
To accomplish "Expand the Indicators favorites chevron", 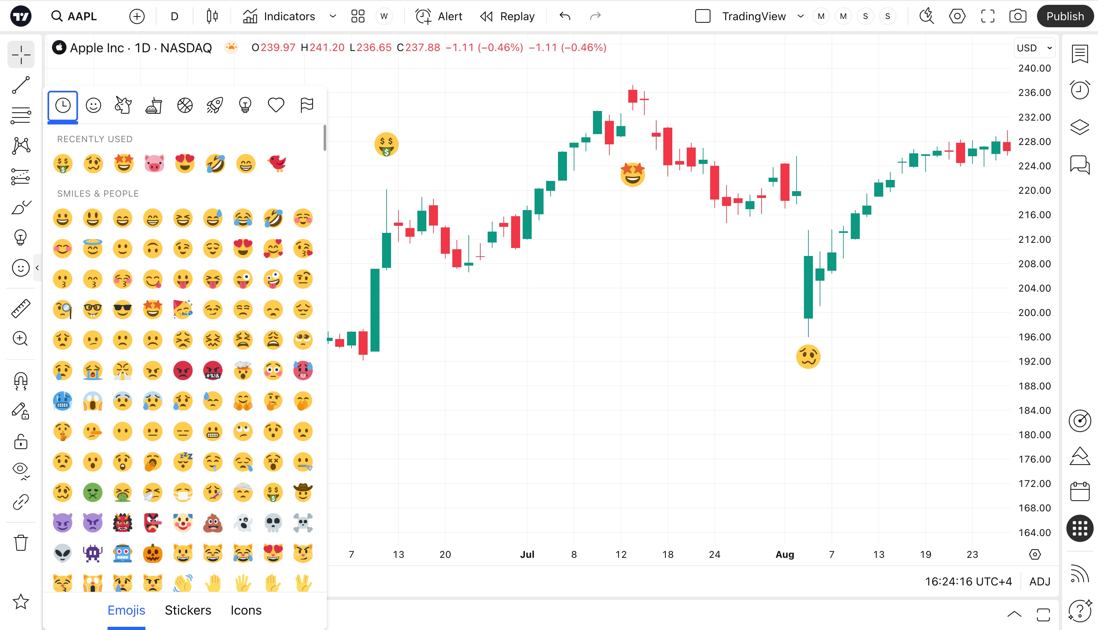I will point(333,16).
